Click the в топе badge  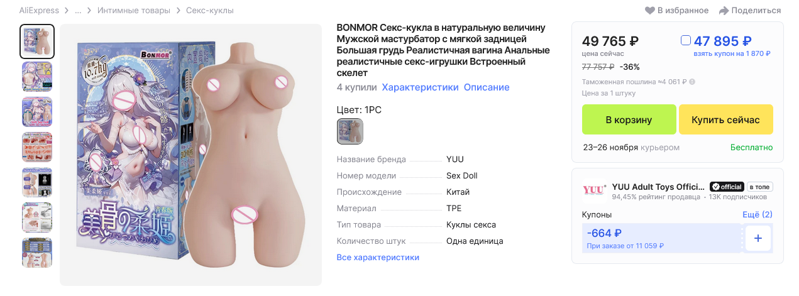759,187
